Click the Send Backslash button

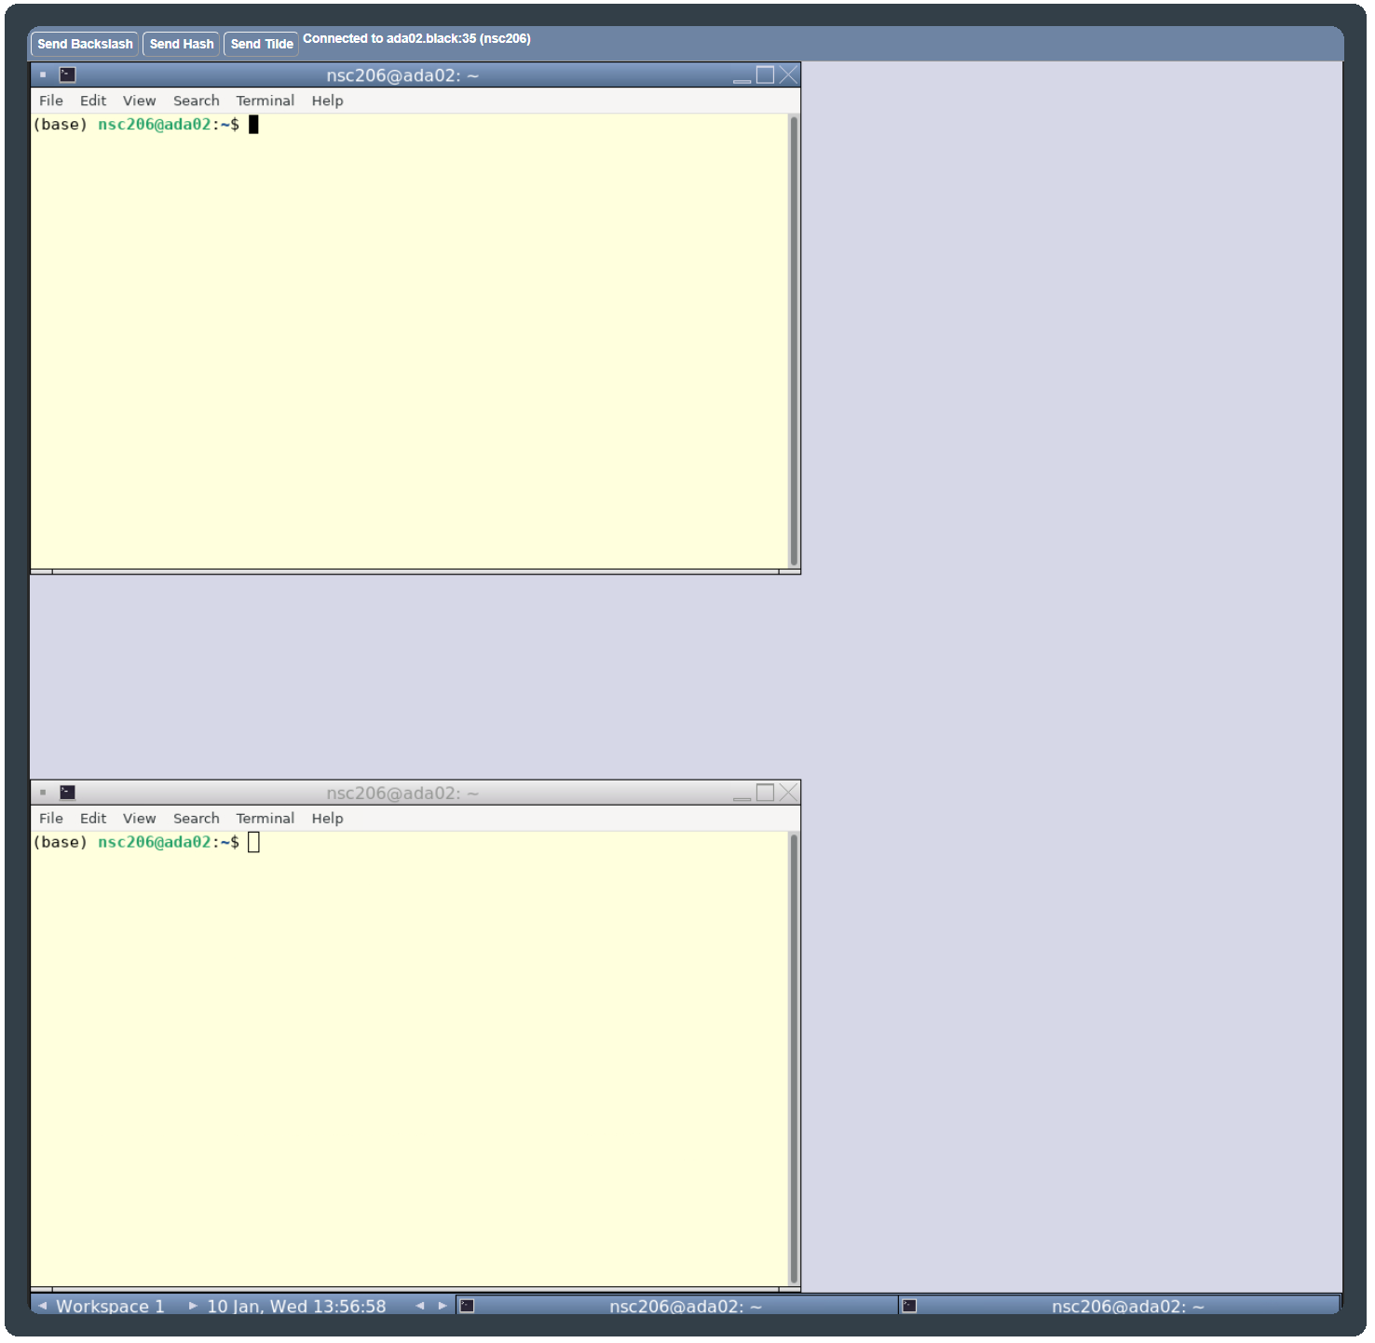point(85,44)
